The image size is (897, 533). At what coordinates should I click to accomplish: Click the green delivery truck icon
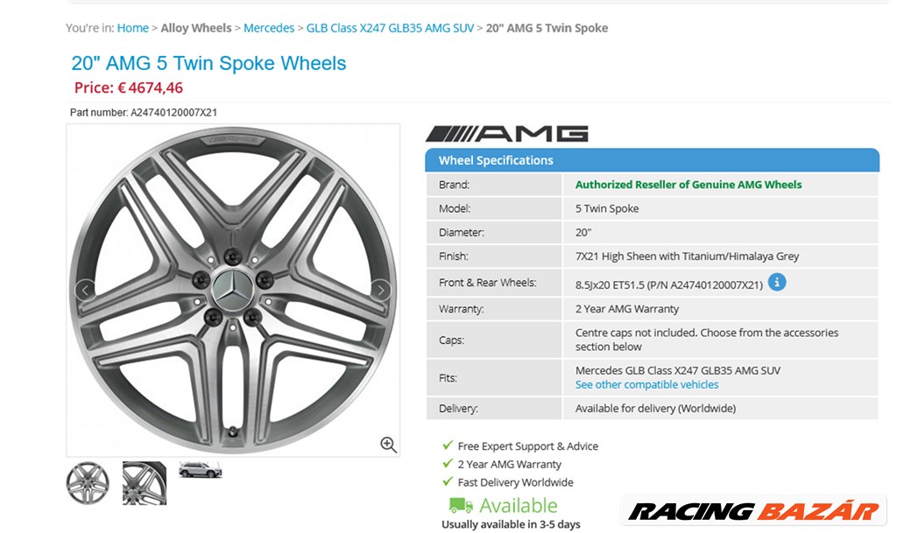click(461, 506)
